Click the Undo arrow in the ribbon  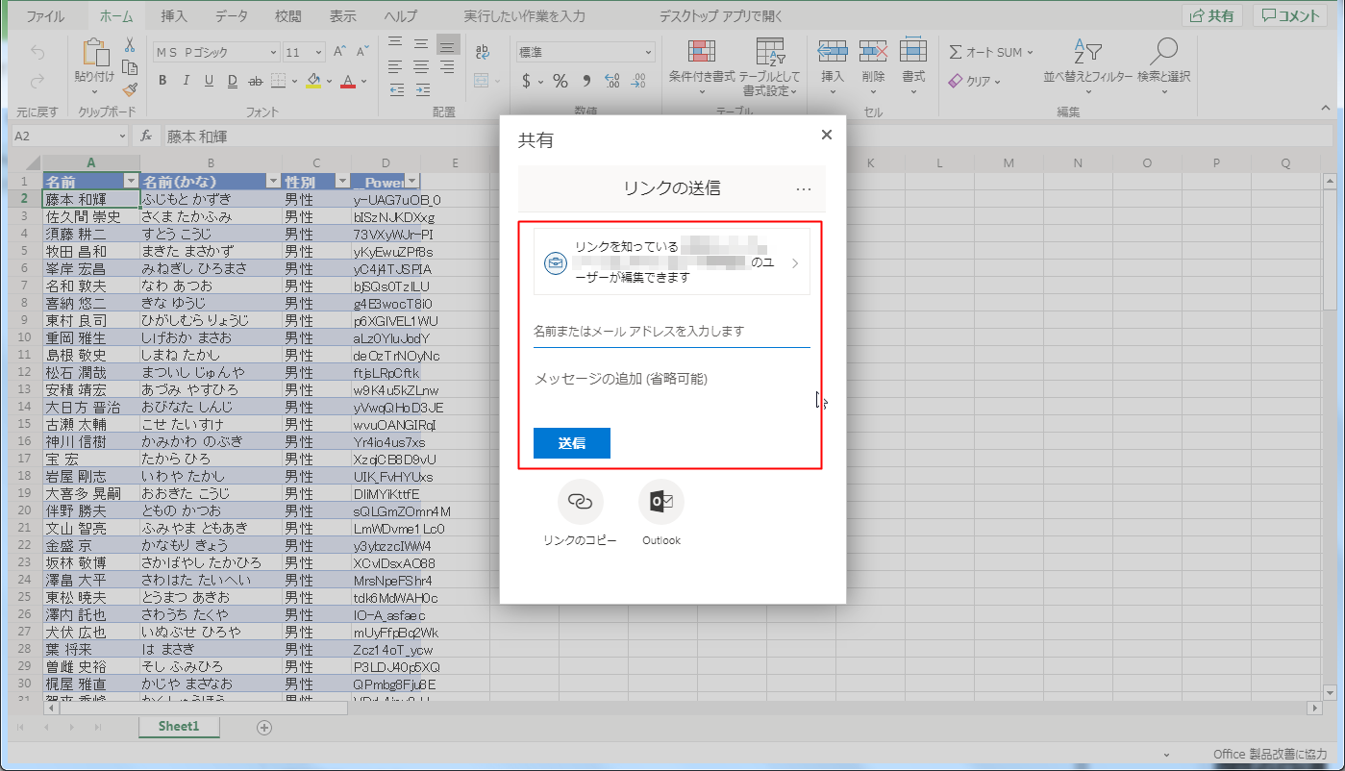pos(37,53)
